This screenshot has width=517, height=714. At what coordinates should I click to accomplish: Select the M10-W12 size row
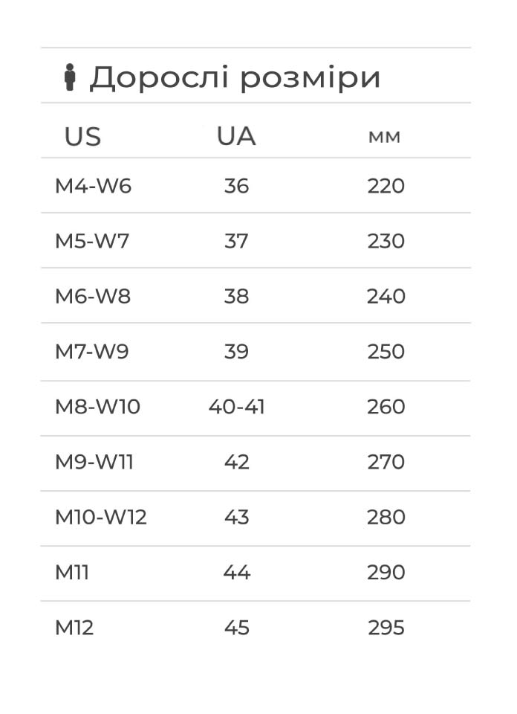point(101,517)
